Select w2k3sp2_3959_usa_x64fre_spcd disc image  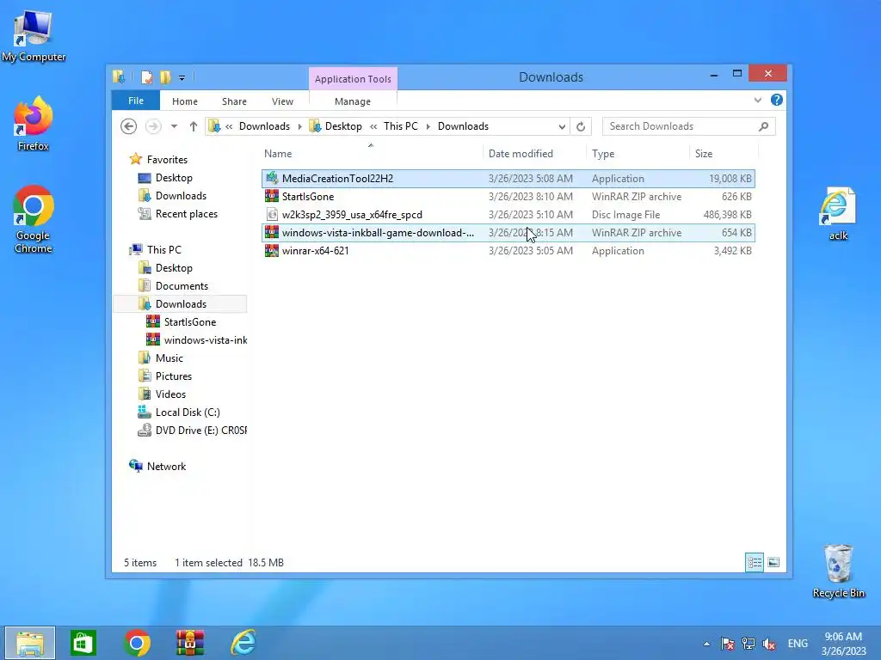[x=508, y=214]
